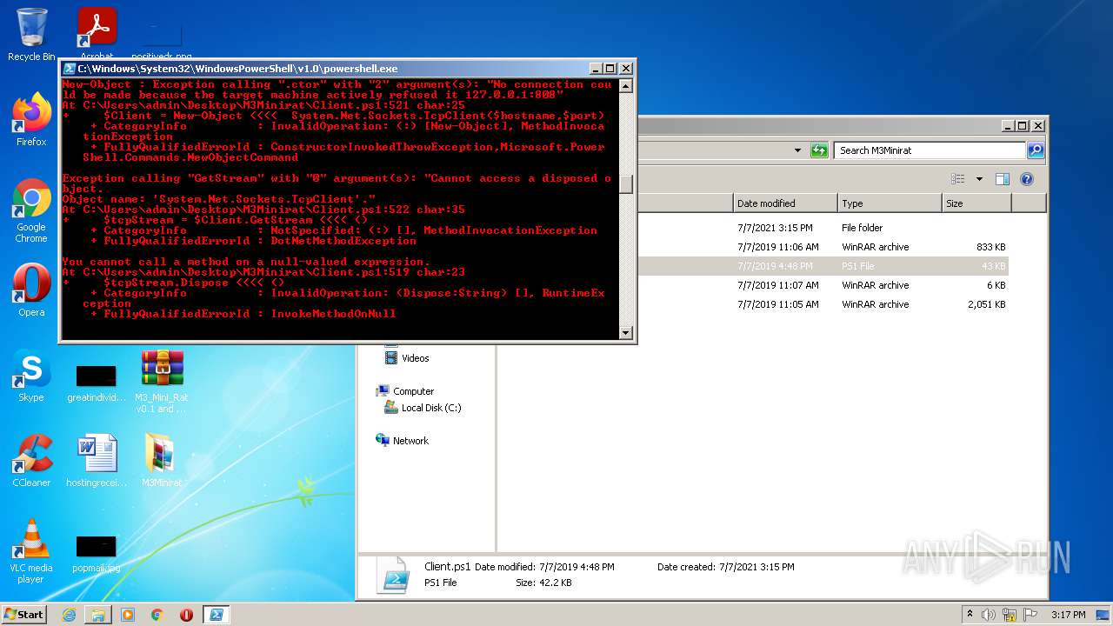The image size is (1113, 626).
Task: Toggle the preview pane button
Action: tap(1003, 179)
